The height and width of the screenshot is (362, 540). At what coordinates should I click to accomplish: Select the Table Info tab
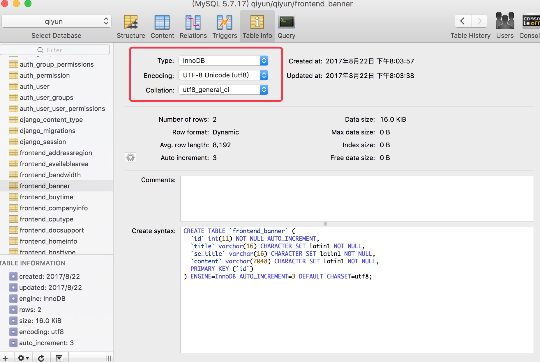tap(257, 26)
